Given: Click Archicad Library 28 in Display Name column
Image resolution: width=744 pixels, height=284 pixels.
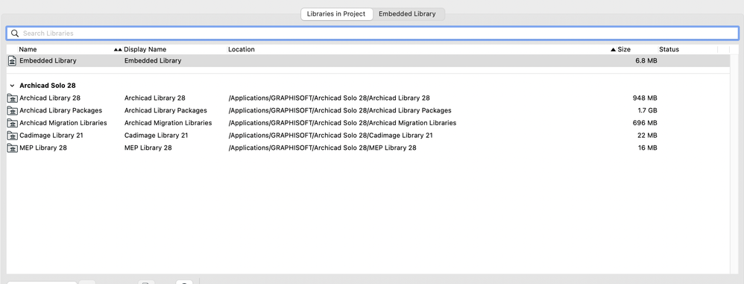Looking at the screenshot, I should pyautogui.click(x=154, y=98).
